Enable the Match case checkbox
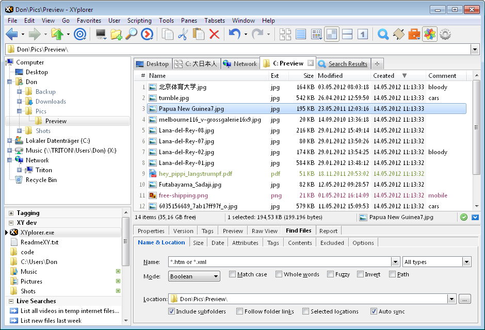 233,274
